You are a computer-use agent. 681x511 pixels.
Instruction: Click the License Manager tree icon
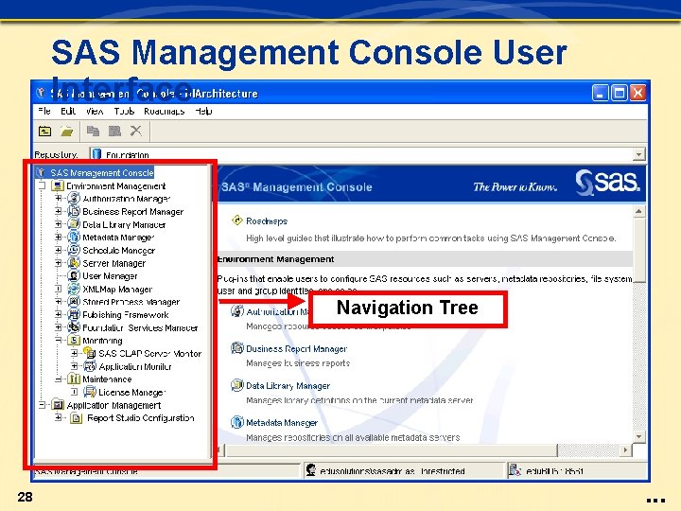(90, 392)
